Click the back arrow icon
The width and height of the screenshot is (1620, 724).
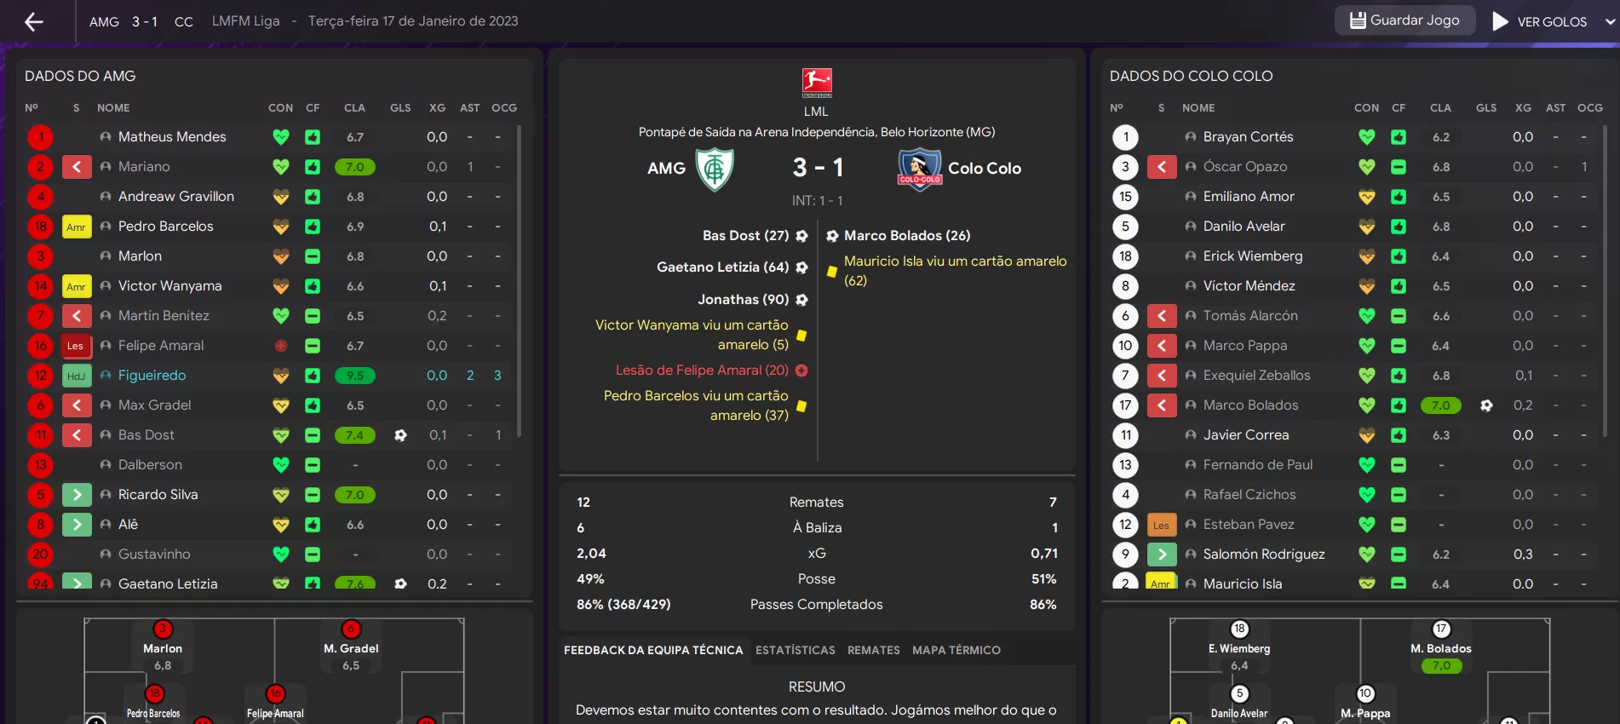click(x=34, y=21)
